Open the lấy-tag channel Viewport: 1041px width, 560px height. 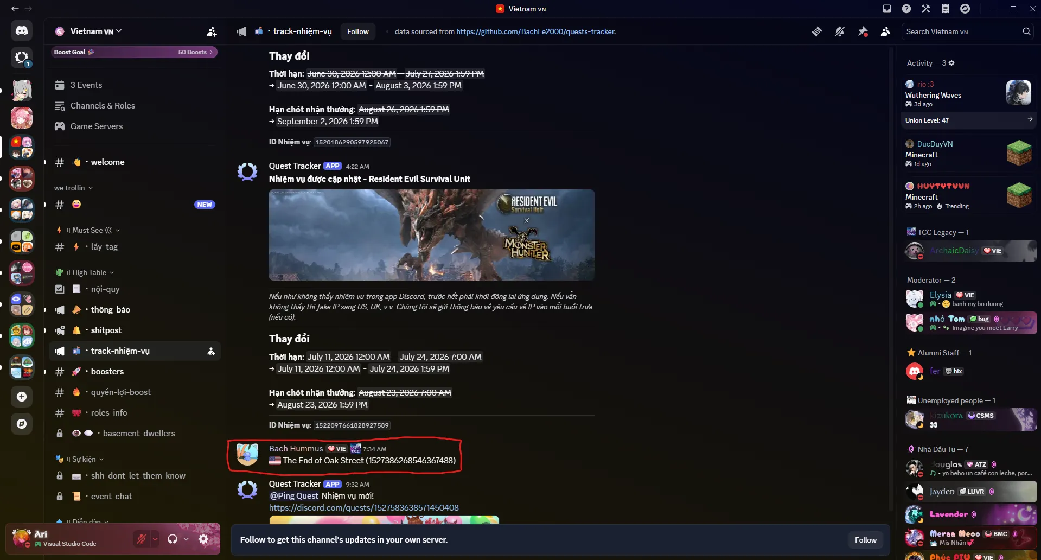135,247
